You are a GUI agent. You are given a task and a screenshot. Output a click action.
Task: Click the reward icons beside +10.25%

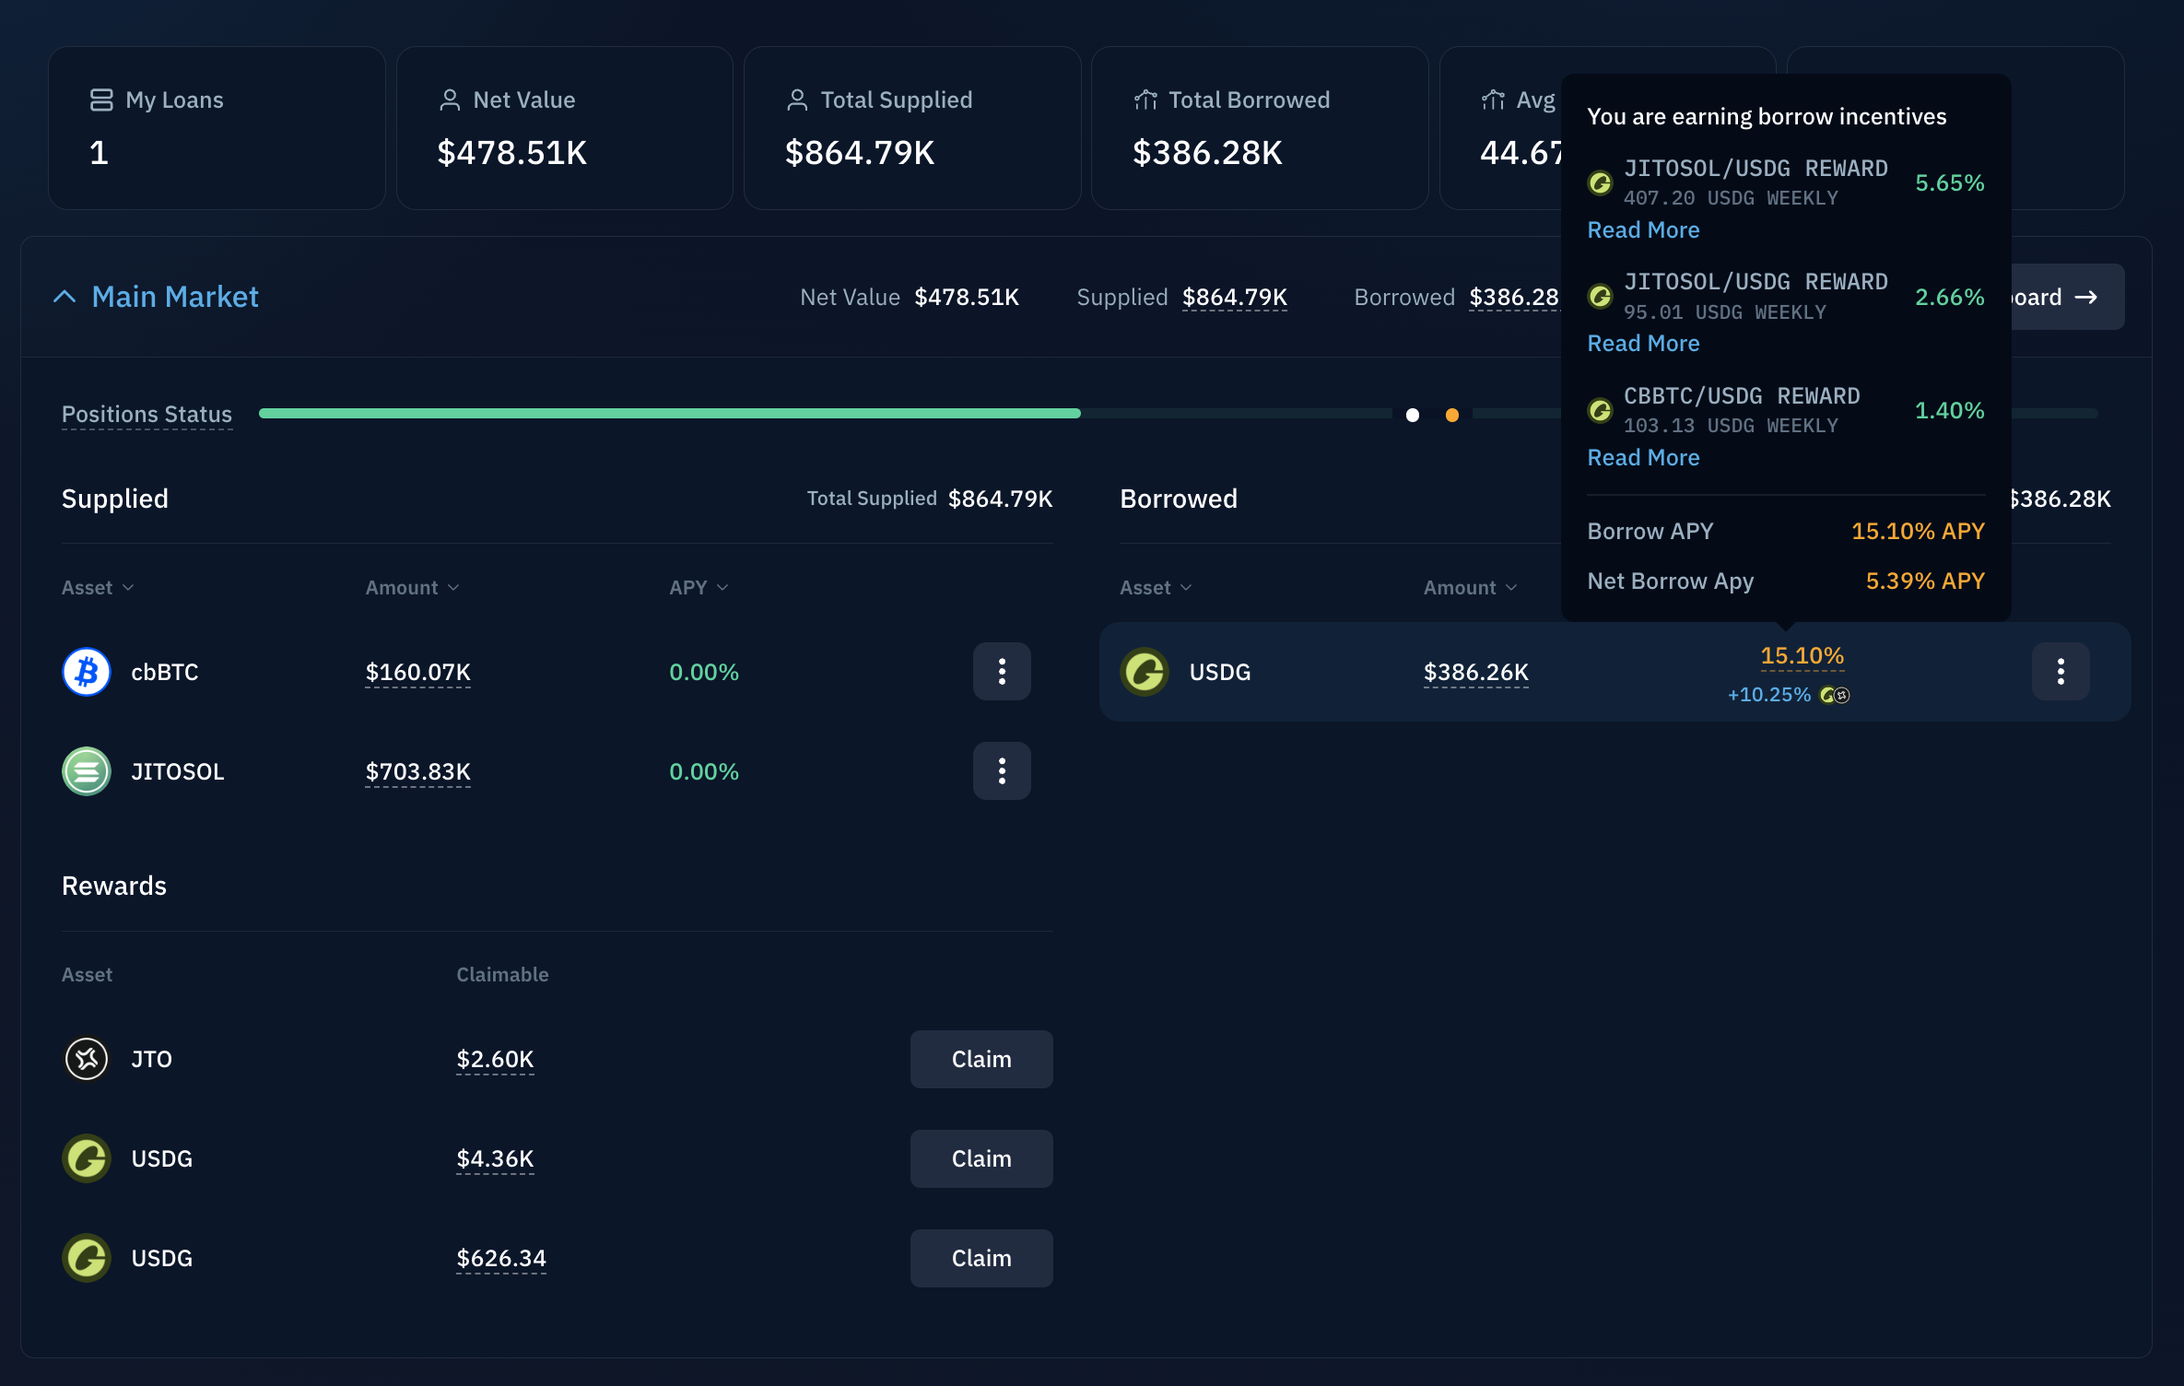pos(1835,695)
